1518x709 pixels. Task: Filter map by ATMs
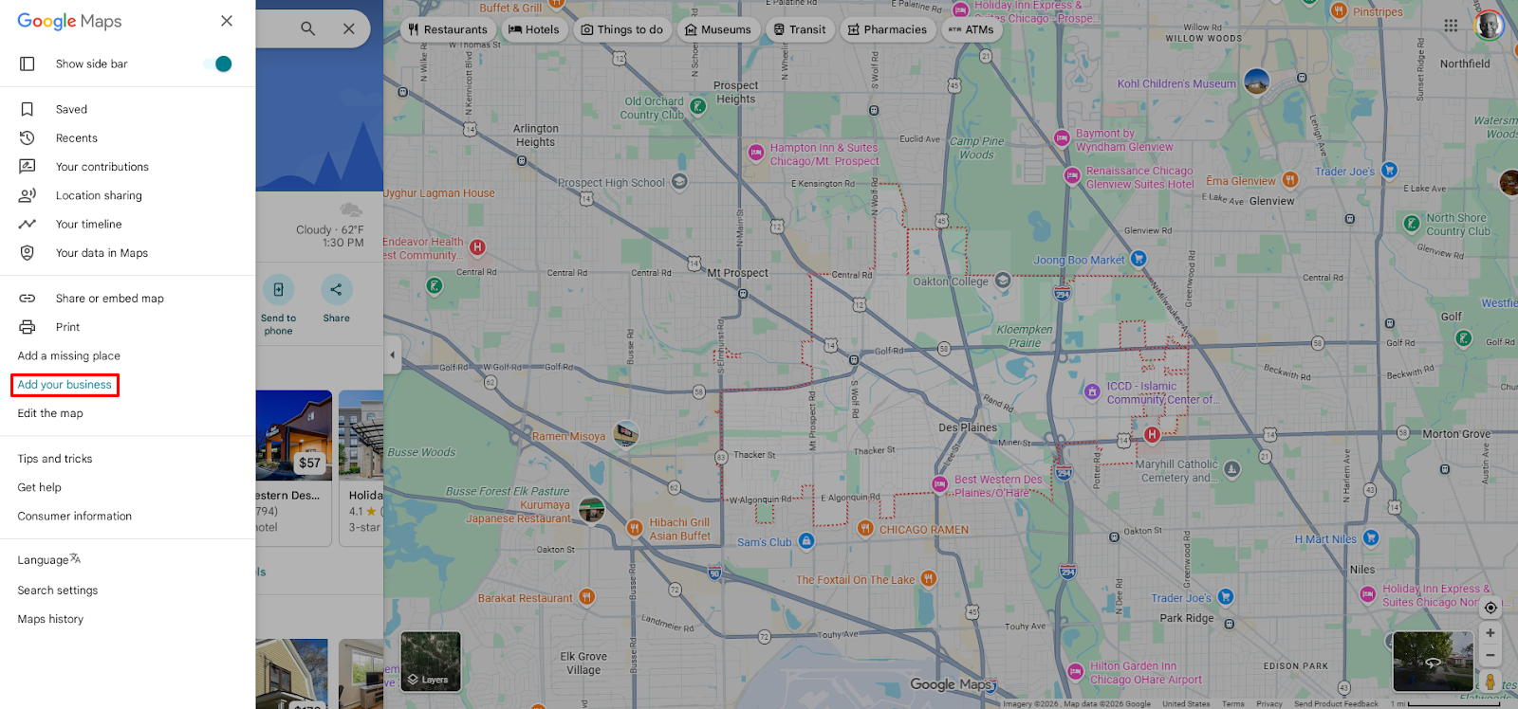(x=972, y=29)
